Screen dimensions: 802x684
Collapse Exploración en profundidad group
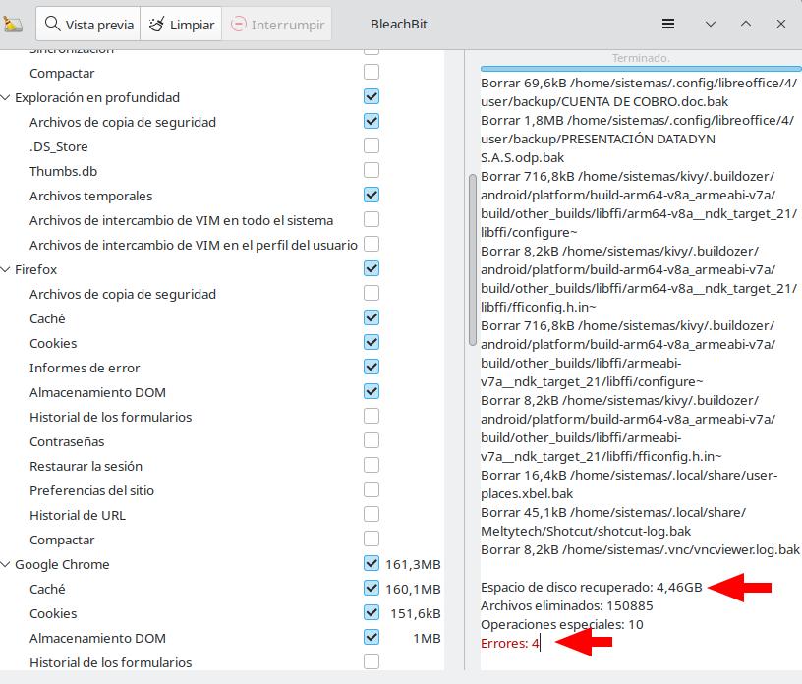click(x=6, y=97)
